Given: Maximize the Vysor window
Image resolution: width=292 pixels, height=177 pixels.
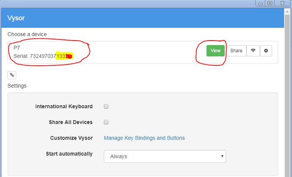Looking at the screenshot, I should point(270,3).
